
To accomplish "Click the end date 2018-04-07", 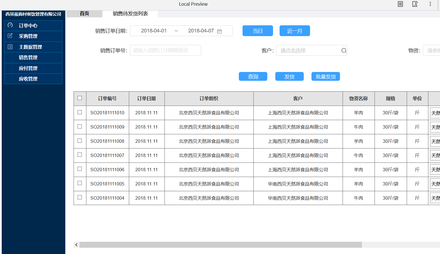I will [x=201, y=31].
